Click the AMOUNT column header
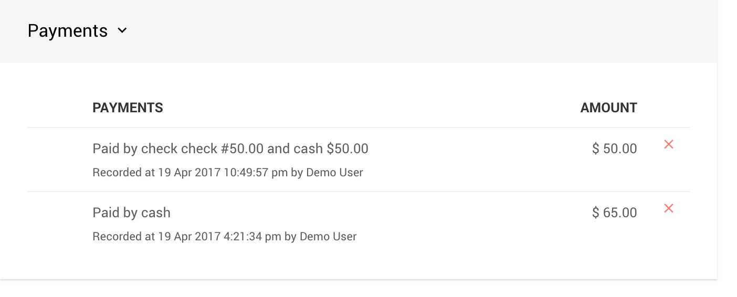 pos(608,108)
